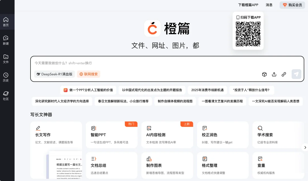Click the magnifier icon on 学术搜索 card

click(260, 128)
